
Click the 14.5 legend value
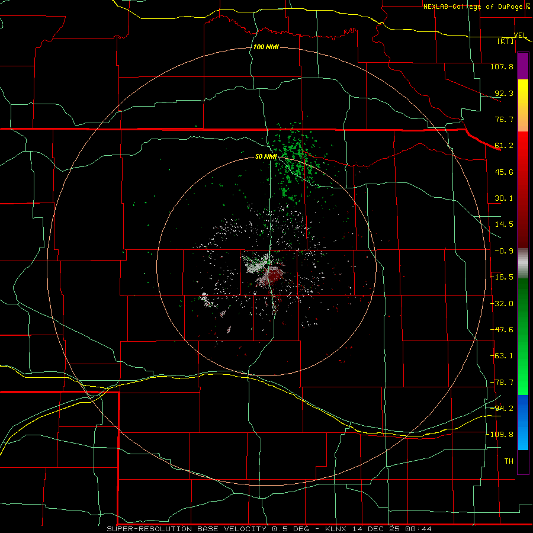504,224
